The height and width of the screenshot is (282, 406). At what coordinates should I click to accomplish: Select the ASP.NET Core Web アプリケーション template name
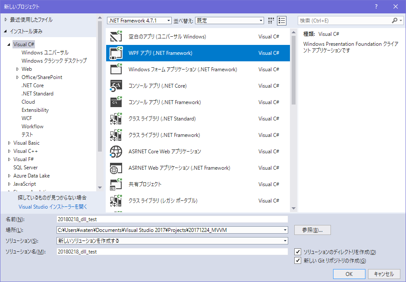click(165, 152)
